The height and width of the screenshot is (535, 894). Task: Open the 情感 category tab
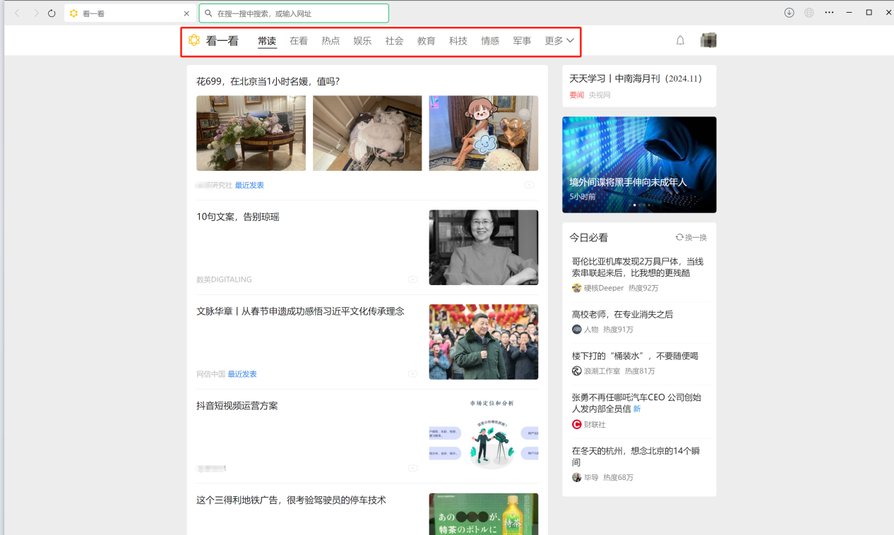(490, 41)
